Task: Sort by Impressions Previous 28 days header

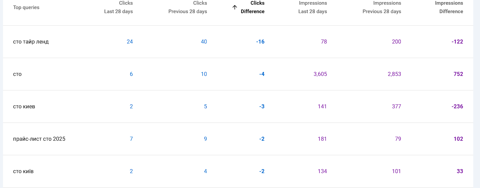Action: [382, 7]
